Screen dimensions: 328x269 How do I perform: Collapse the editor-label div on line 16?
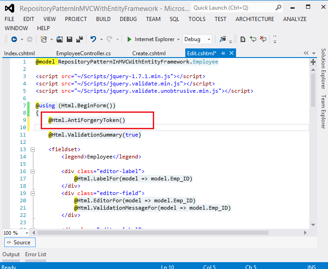pyautogui.click(x=32, y=171)
